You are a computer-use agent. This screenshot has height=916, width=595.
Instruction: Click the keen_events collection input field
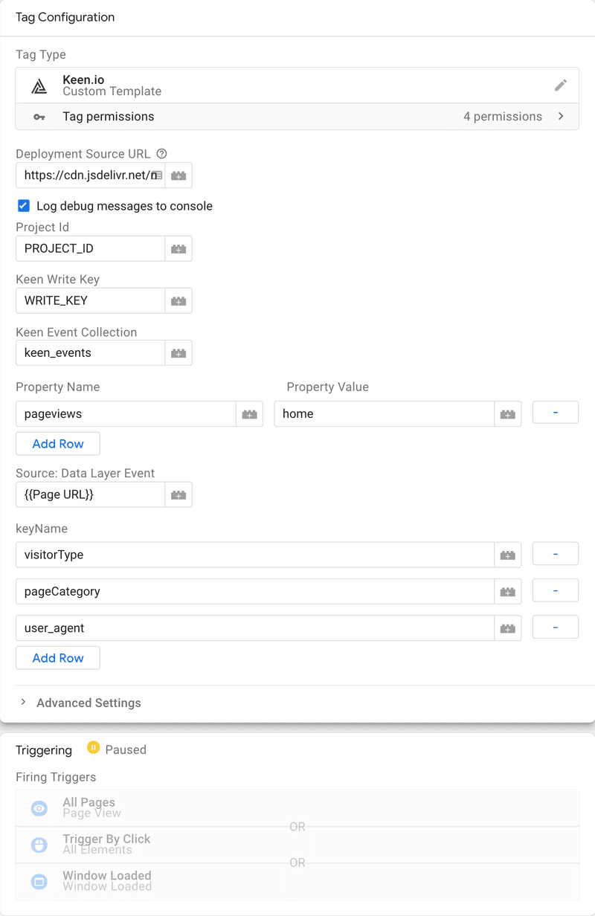click(x=89, y=352)
